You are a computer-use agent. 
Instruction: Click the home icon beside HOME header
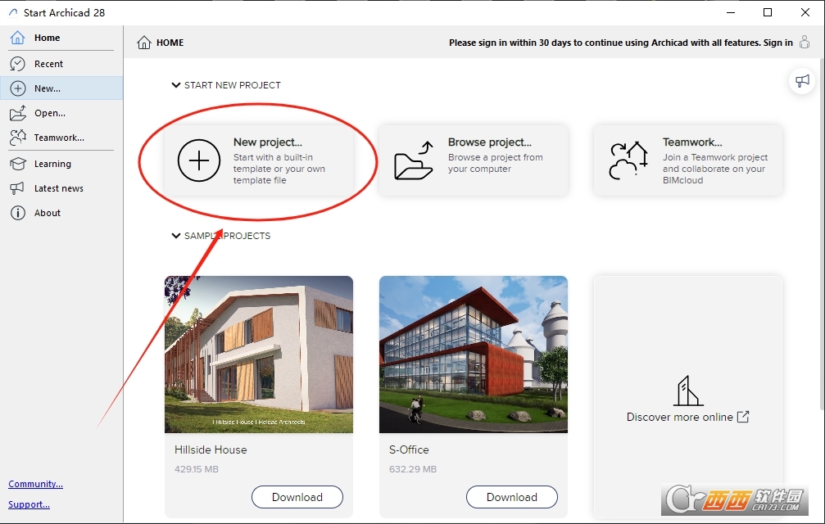143,43
